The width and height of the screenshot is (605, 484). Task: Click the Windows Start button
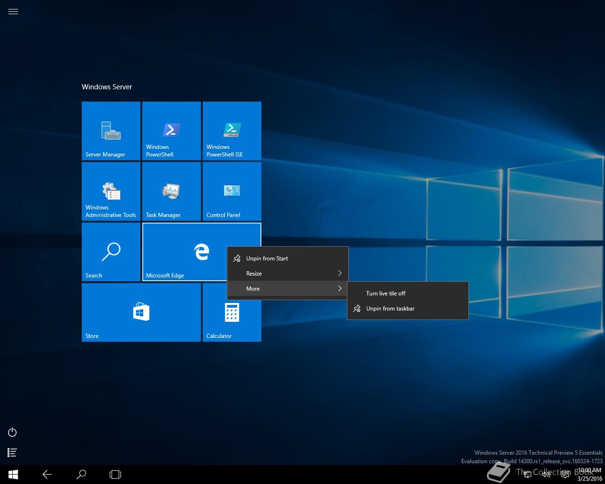[13, 474]
